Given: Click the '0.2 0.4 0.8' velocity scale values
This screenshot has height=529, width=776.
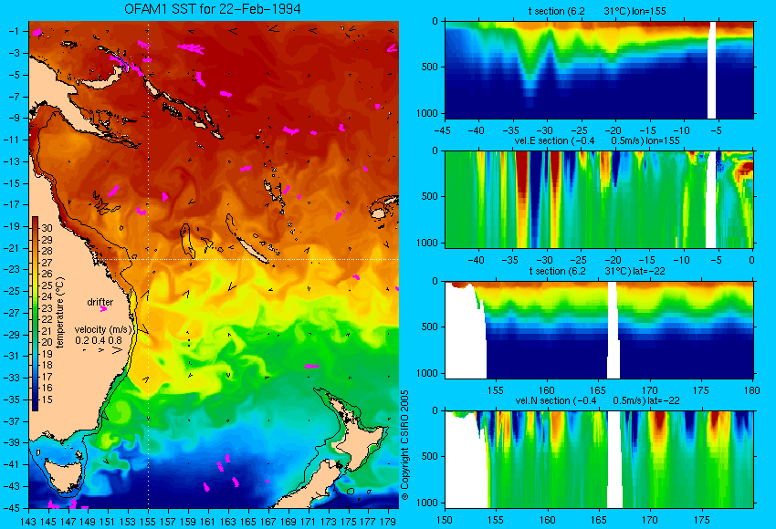Looking at the screenshot, I should pos(99,340).
